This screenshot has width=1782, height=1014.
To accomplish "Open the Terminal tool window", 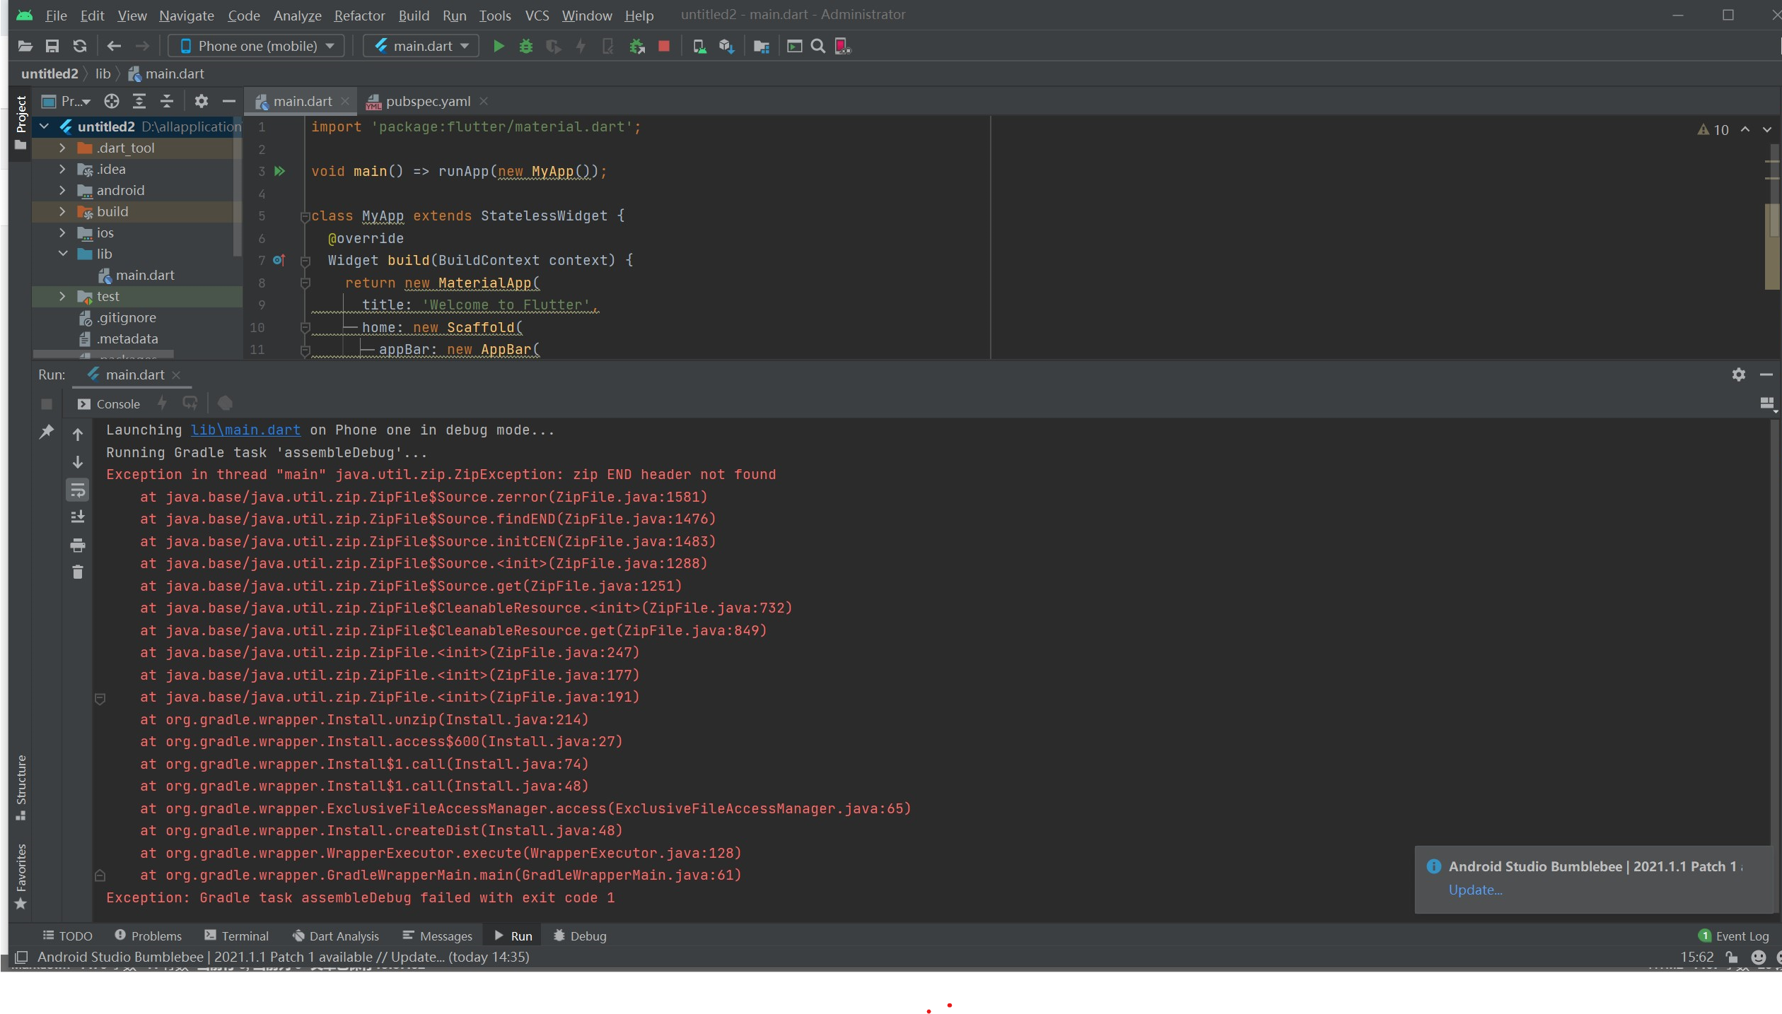I will (x=237, y=936).
